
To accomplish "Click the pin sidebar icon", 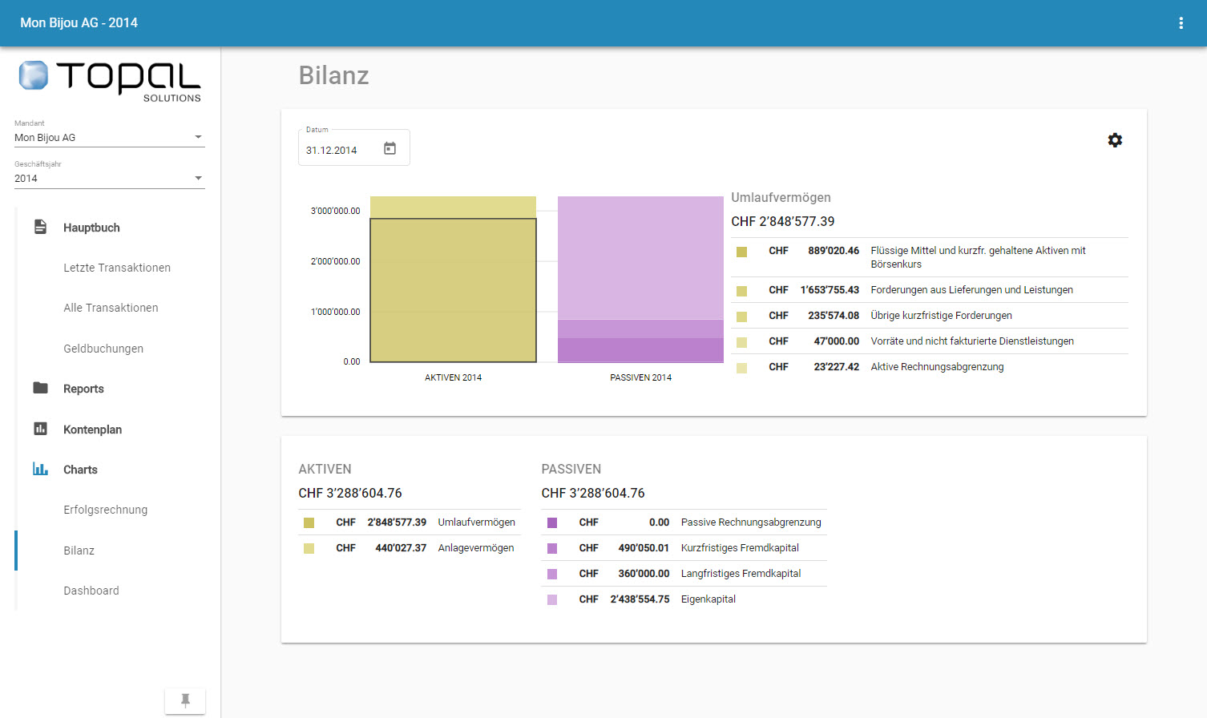I will pyautogui.click(x=185, y=700).
